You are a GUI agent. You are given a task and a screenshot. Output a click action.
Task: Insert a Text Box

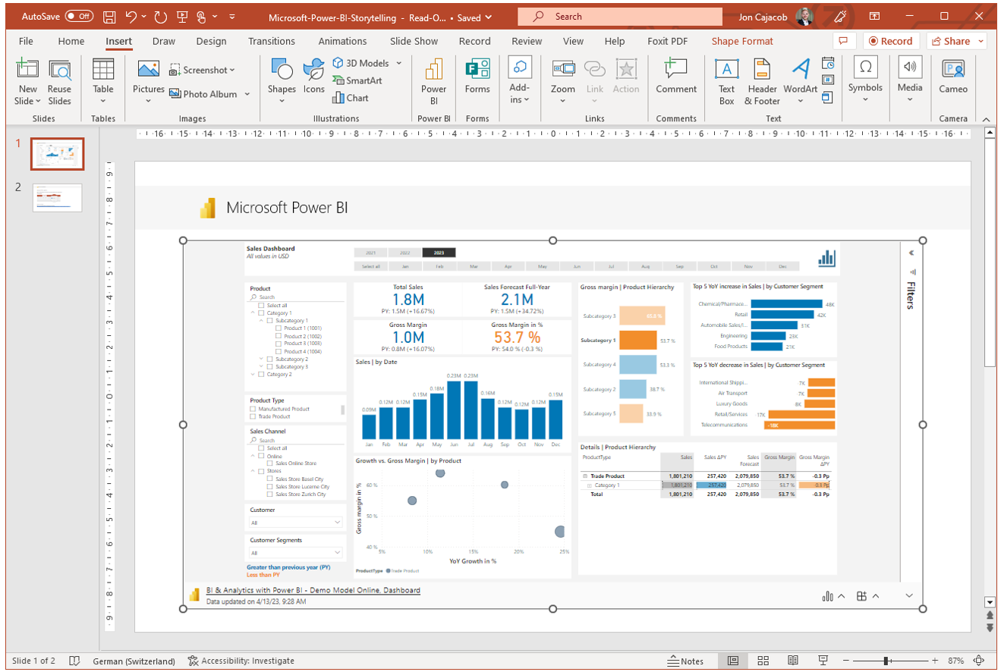point(726,80)
